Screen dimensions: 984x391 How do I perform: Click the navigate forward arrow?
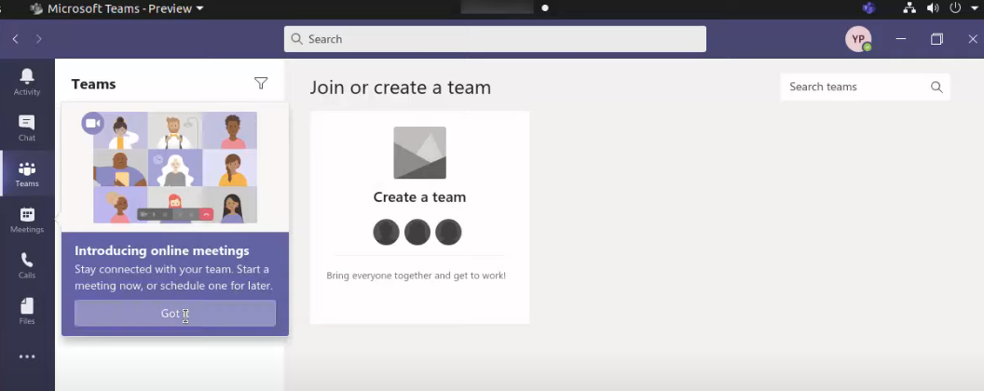38,39
